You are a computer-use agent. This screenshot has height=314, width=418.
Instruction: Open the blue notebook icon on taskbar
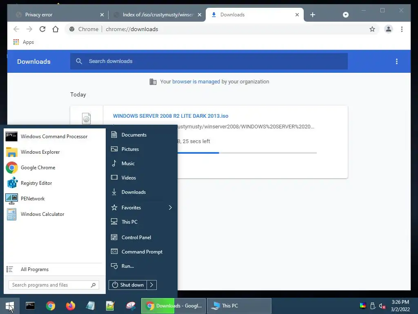tap(90, 306)
